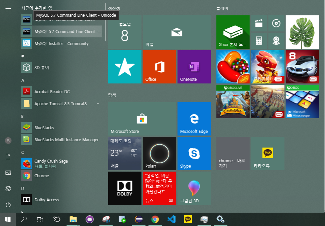Screen dimensions: 325x226
Task: Open the Groove music disc small tile
Action: (276, 23)
